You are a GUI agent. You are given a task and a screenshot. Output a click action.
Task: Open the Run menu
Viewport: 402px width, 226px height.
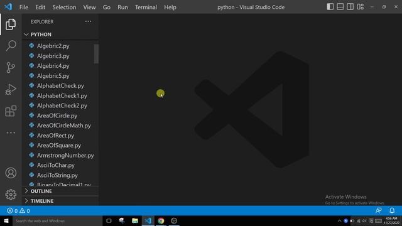pyautogui.click(x=122, y=7)
